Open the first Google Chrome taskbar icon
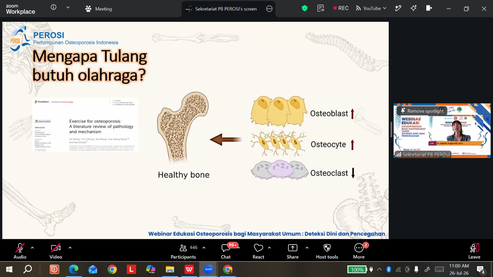The height and width of the screenshot is (277, 493). tap(112, 269)
